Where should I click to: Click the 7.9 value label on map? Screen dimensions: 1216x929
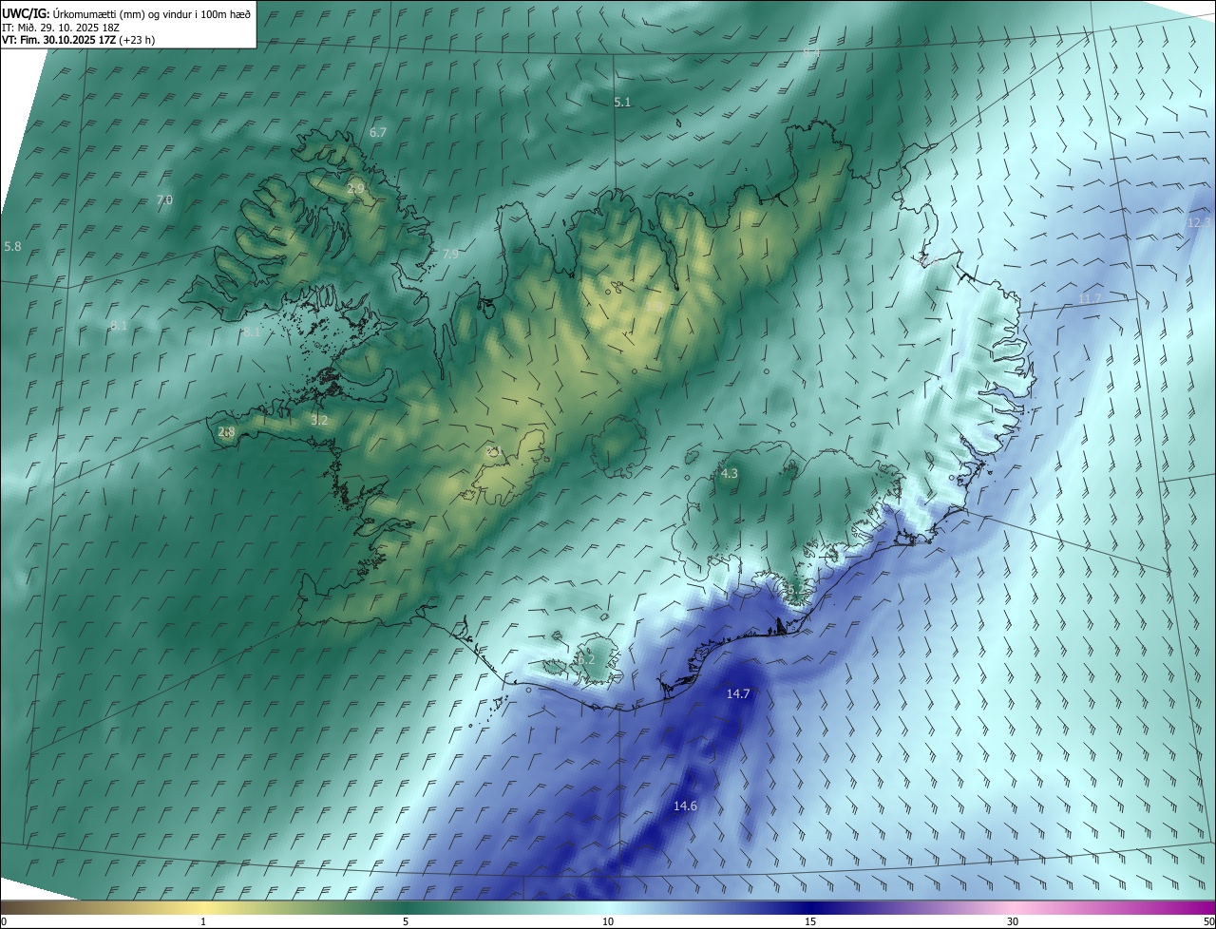click(x=450, y=254)
